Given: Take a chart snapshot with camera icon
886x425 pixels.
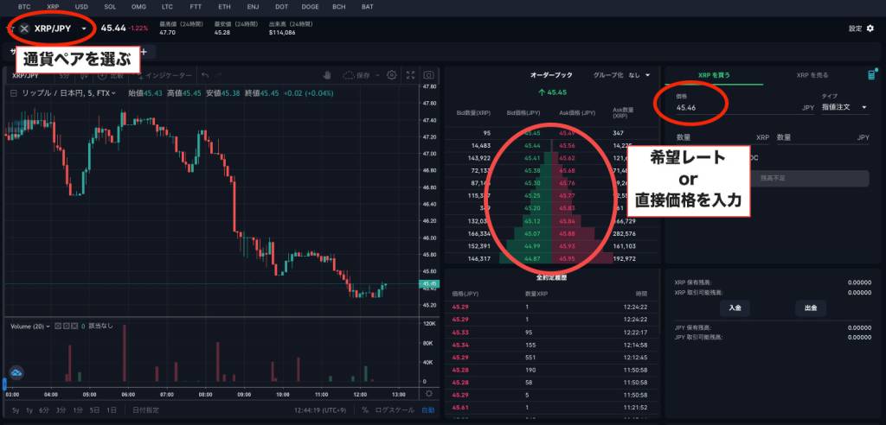Looking at the screenshot, I should (x=428, y=75).
